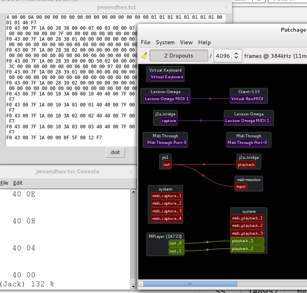
Task: Select the playback_1 audio port
Action: [x=247, y=241]
